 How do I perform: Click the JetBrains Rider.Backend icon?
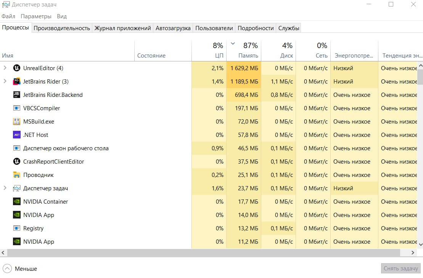point(17,95)
